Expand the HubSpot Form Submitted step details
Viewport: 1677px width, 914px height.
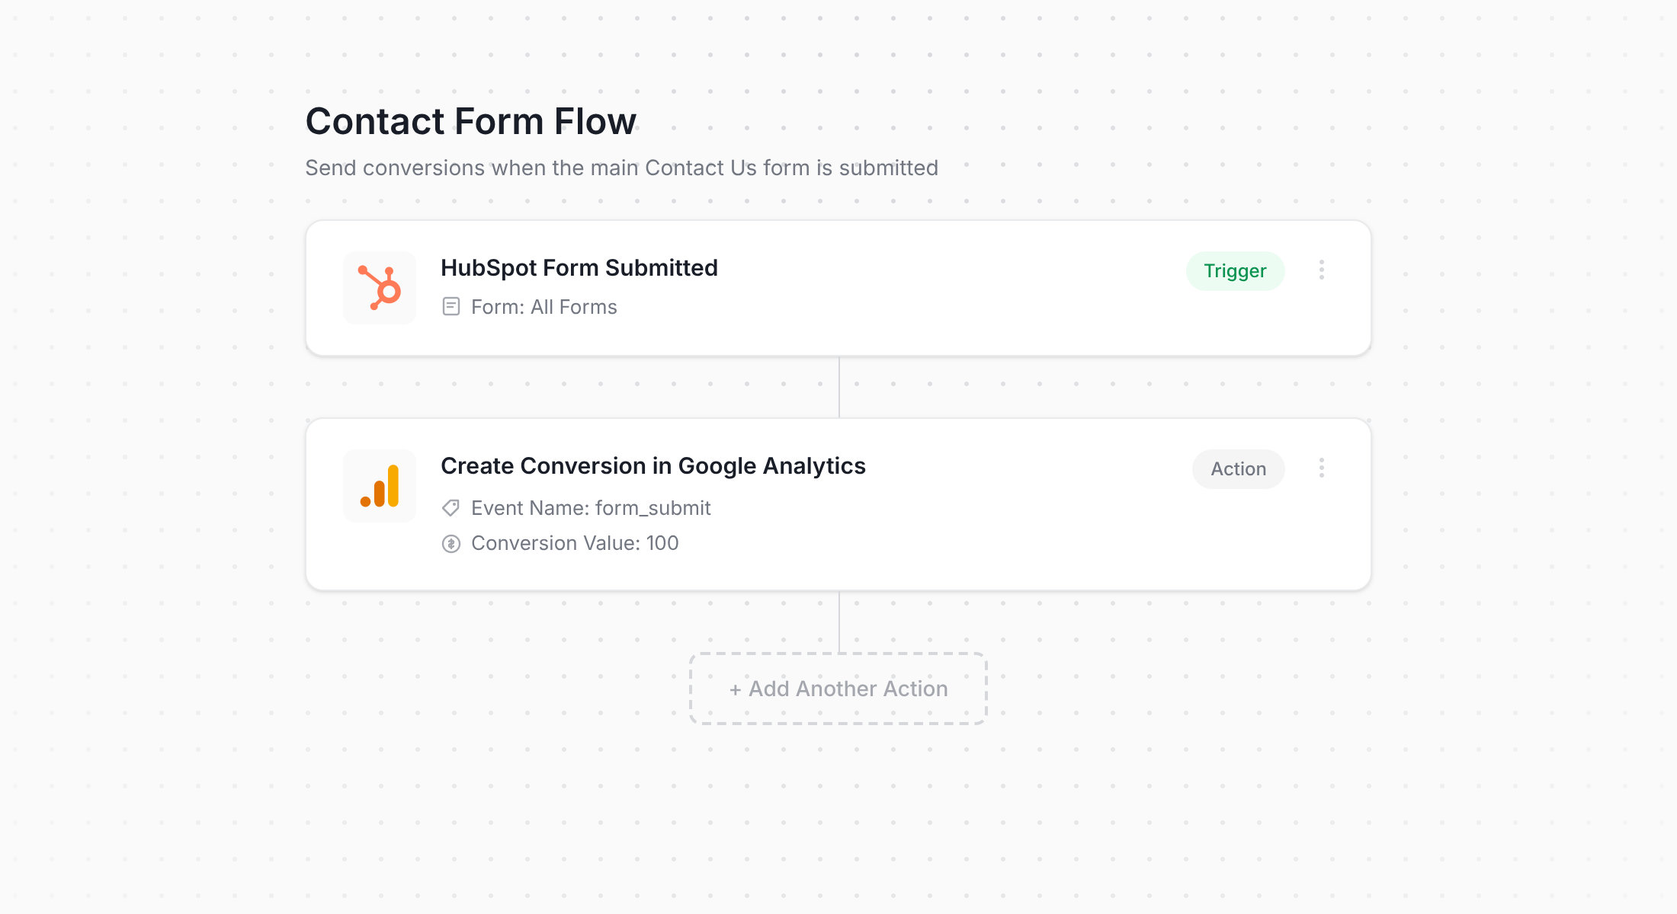click(x=579, y=267)
